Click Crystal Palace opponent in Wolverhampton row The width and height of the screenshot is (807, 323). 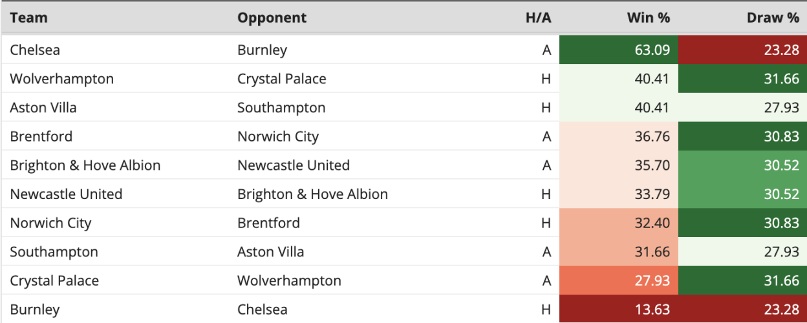click(x=282, y=79)
